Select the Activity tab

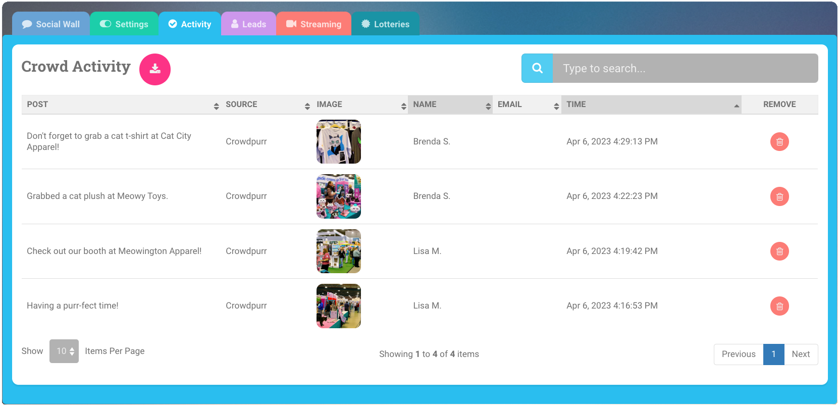pyautogui.click(x=190, y=24)
